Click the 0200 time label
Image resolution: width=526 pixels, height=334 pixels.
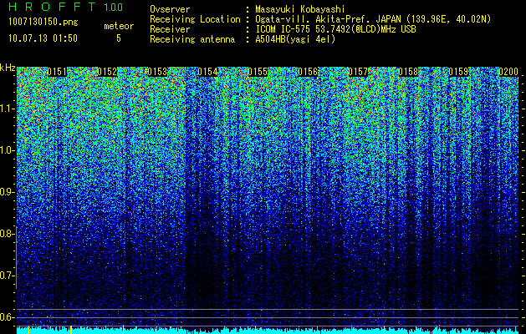pos(509,72)
